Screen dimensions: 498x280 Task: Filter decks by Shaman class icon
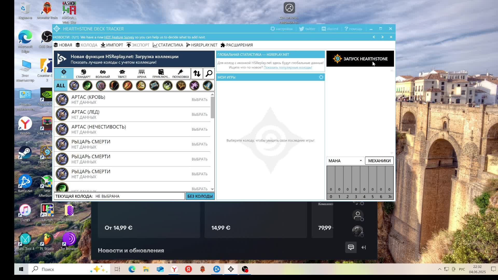[181, 86]
